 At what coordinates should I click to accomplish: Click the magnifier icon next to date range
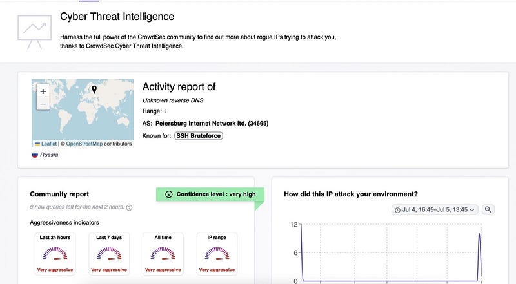click(488, 209)
